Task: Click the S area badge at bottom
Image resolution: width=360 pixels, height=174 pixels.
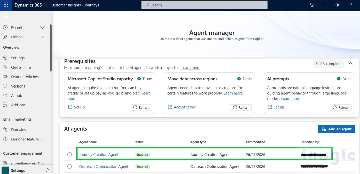Action: [5, 170]
